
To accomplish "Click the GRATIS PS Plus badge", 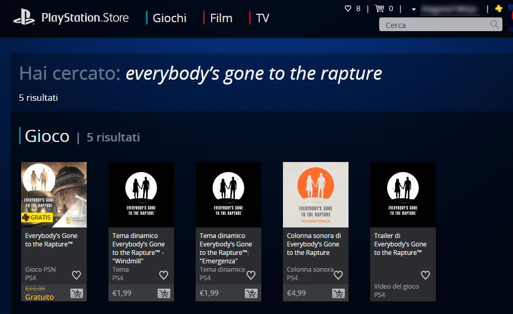I will point(37,217).
